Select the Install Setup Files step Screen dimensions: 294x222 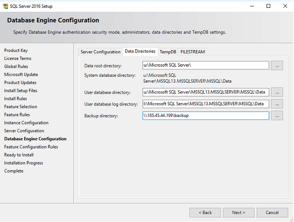tap(21, 91)
